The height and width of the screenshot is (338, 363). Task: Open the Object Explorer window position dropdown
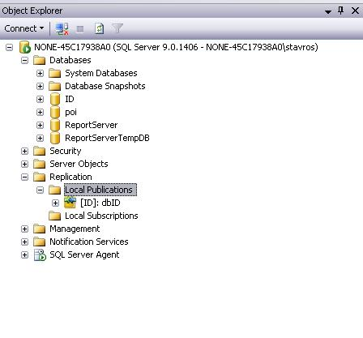point(328,11)
